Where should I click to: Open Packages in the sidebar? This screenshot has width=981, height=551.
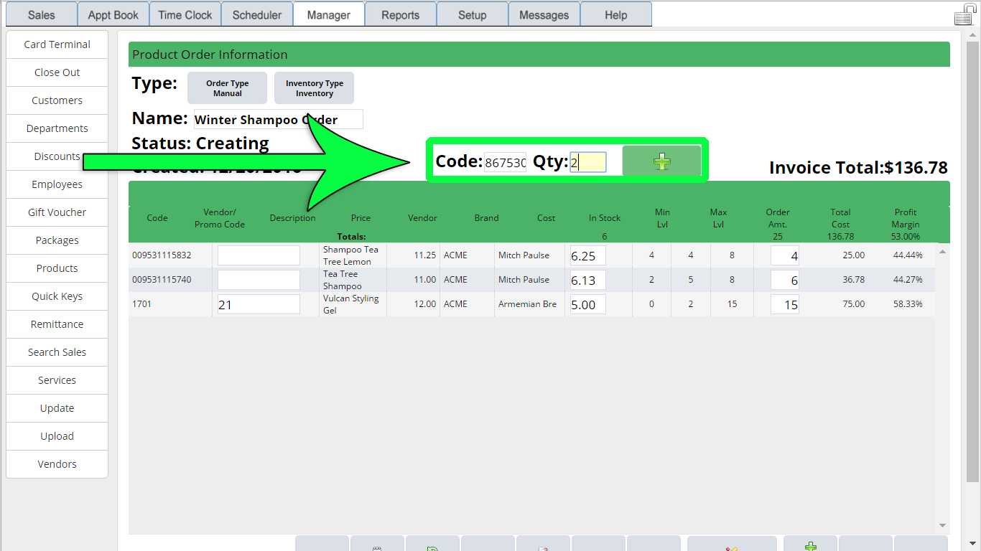point(57,240)
